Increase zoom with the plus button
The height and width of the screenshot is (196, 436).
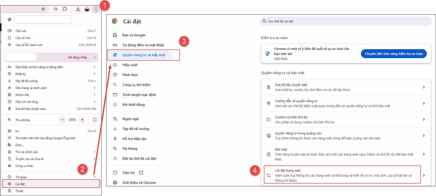point(82,120)
